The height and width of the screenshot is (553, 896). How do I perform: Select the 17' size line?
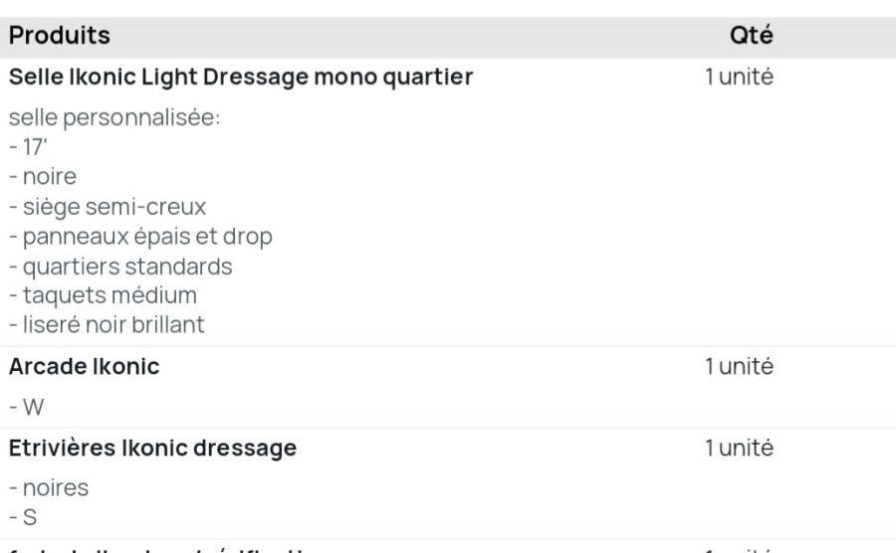(28, 147)
